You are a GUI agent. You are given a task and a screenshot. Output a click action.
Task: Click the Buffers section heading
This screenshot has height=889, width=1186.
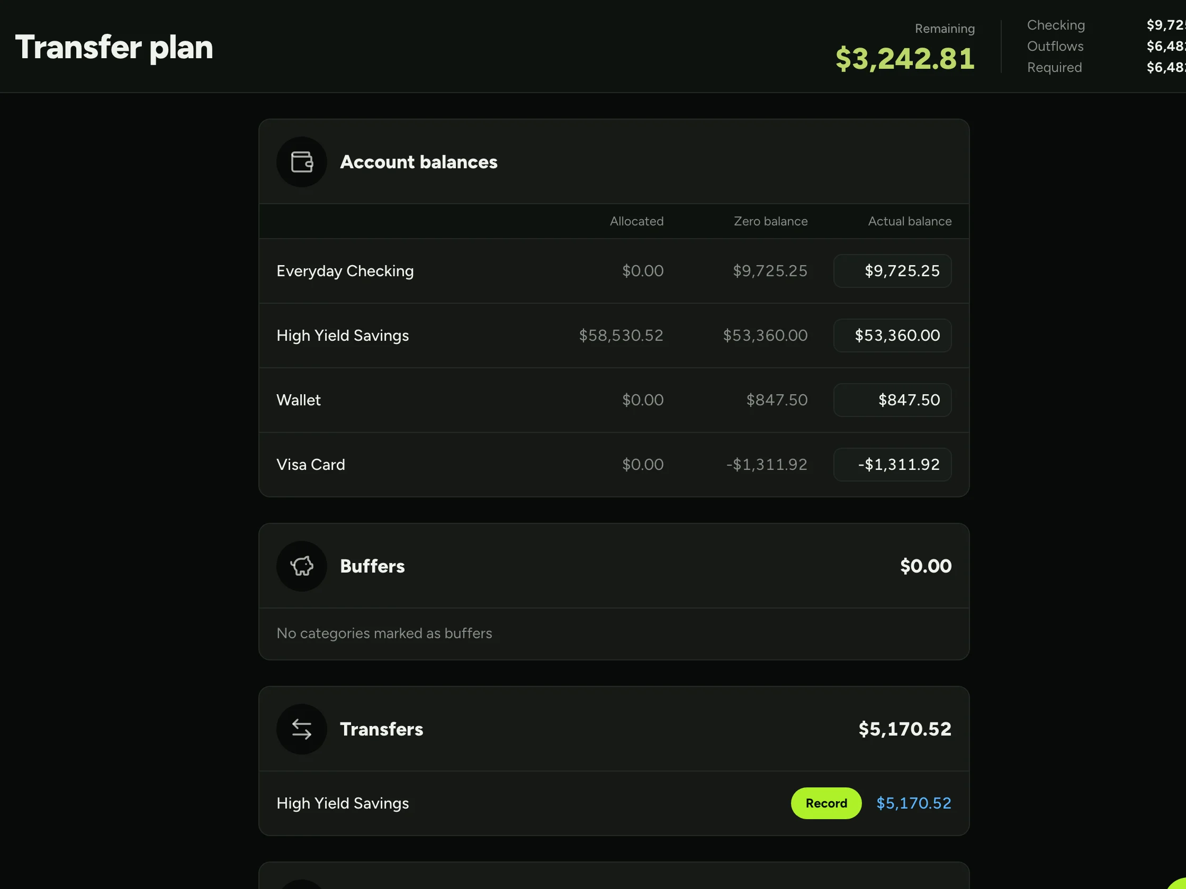coord(372,566)
